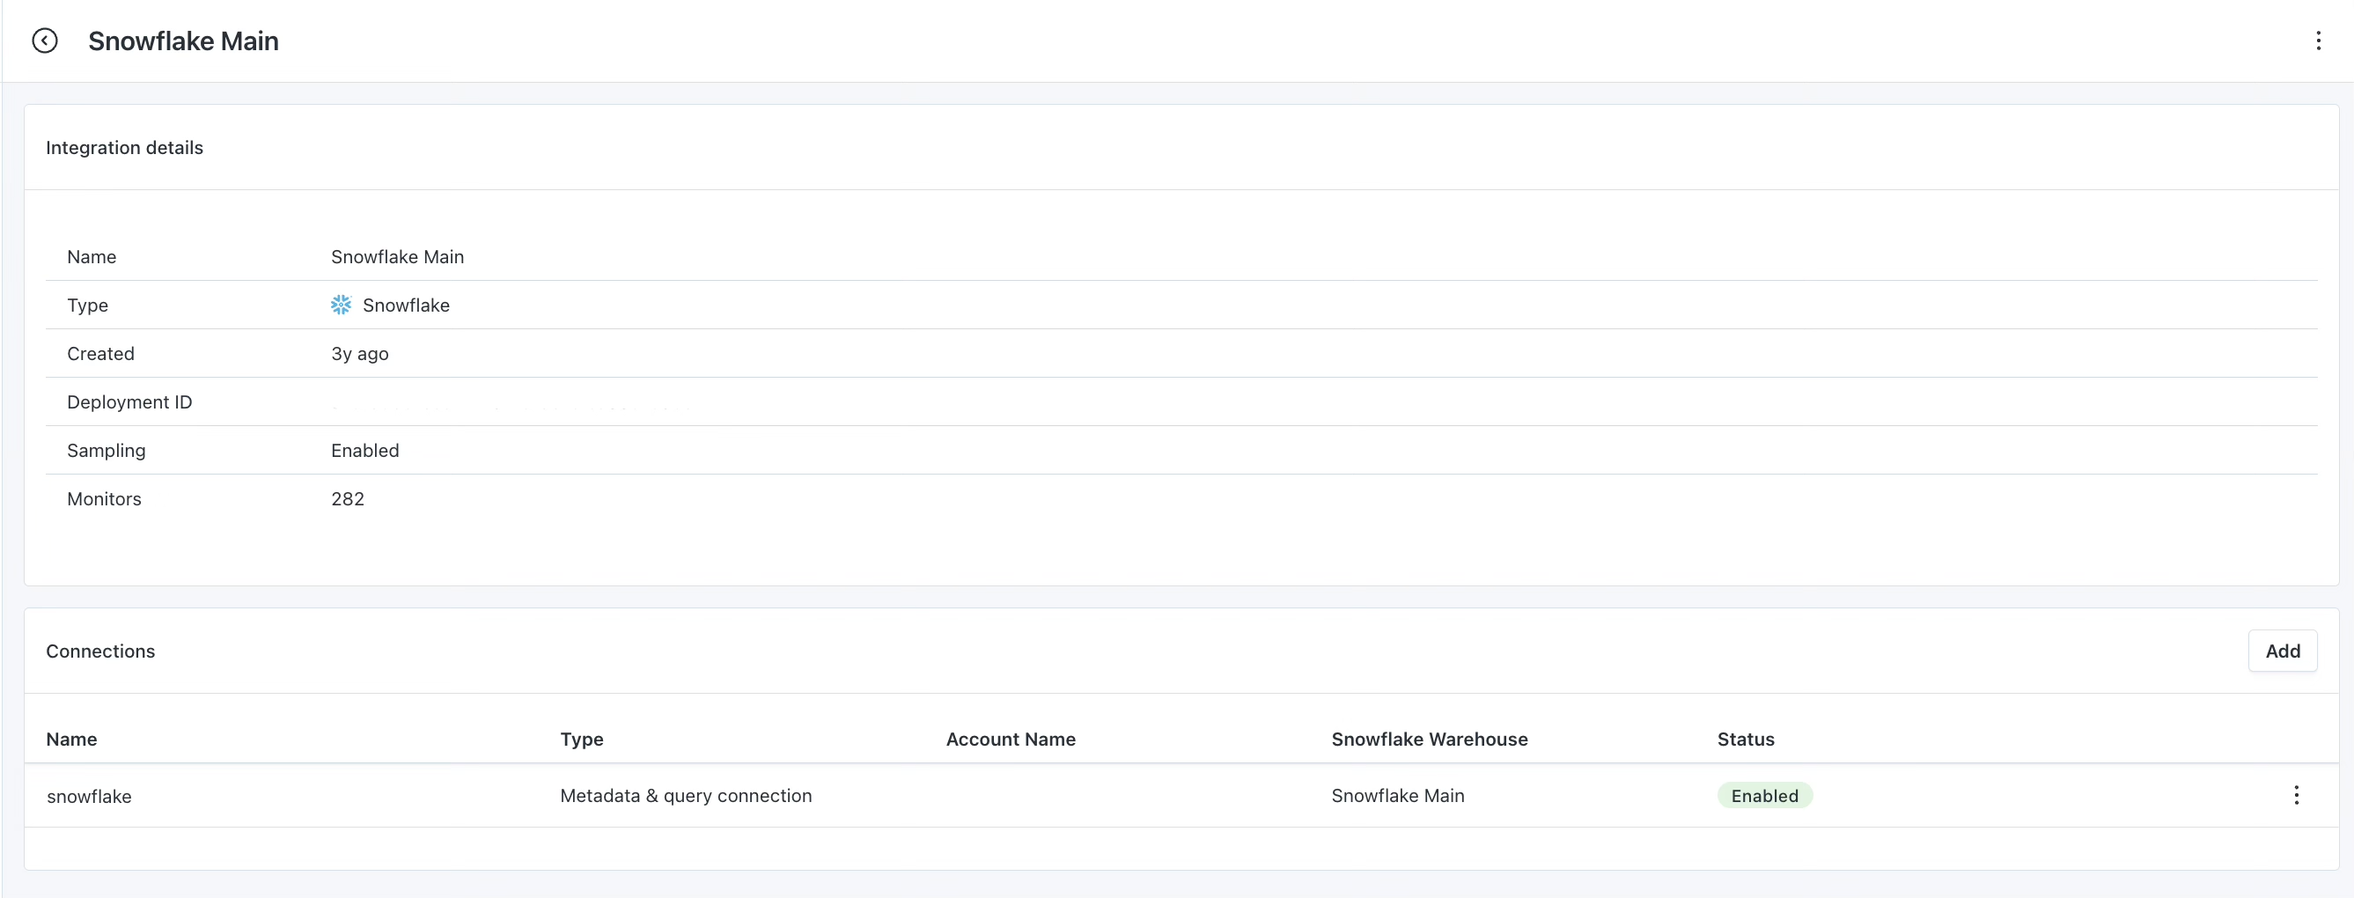The height and width of the screenshot is (898, 2354).
Task: Click the Snowflake Main page title
Action: [183, 41]
